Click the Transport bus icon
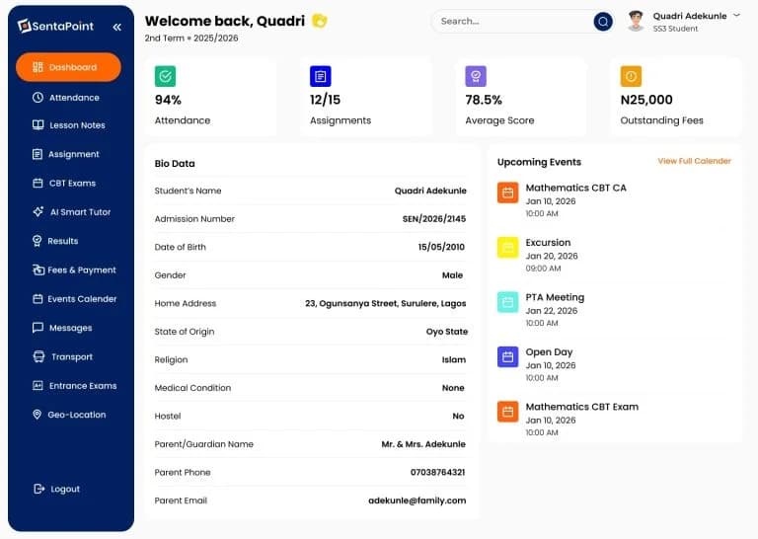Image resolution: width=758 pixels, height=539 pixels. [x=38, y=356]
